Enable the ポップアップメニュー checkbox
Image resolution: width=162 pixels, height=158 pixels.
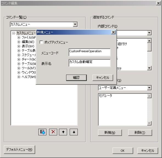pos(41,42)
